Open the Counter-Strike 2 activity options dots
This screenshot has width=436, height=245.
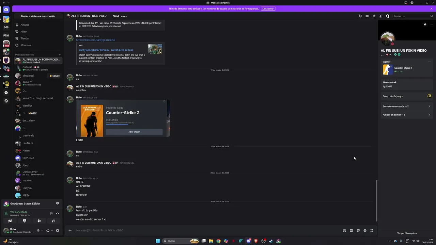click(x=429, y=62)
